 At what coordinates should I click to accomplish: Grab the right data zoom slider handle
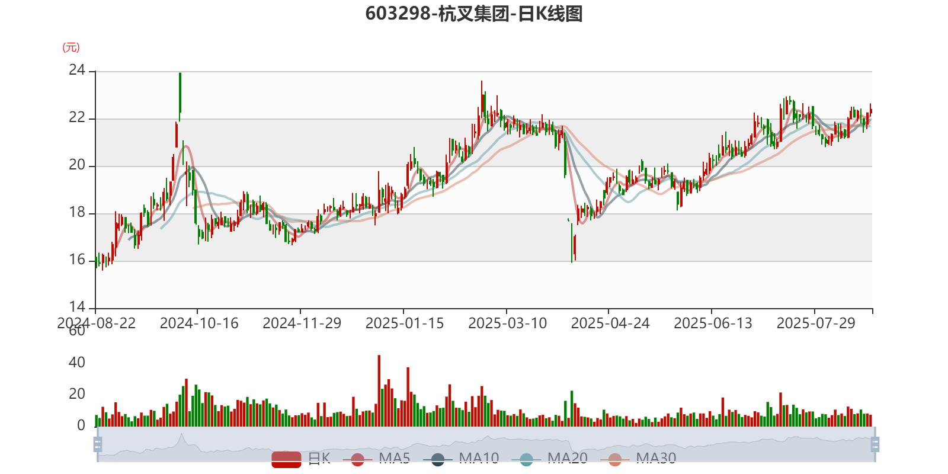(x=875, y=444)
